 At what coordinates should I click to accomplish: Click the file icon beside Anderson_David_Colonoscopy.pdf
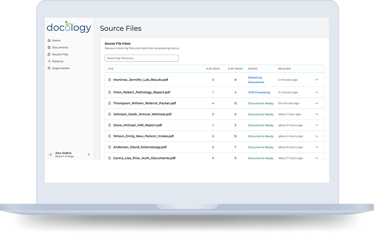(109, 147)
